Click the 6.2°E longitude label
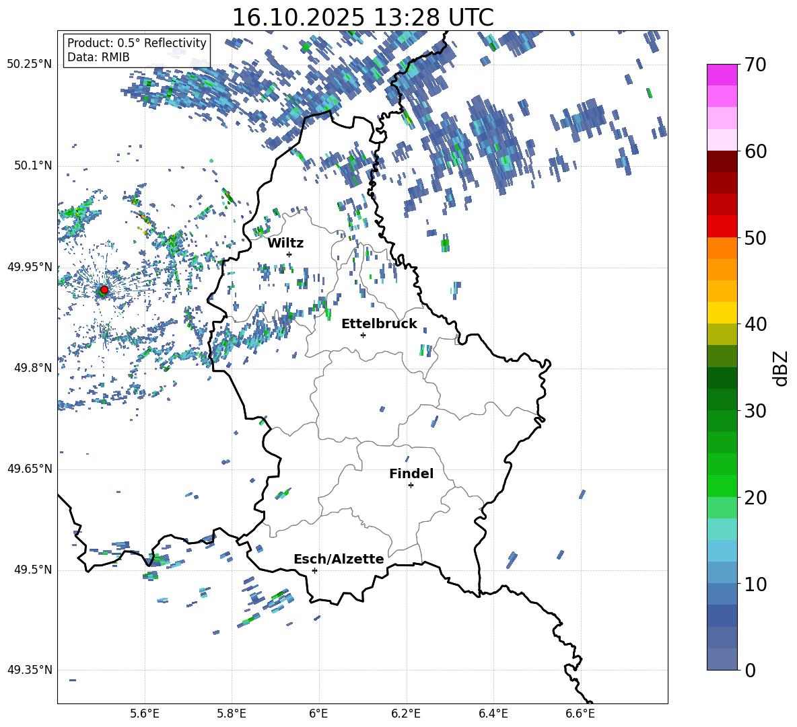Screen dimensions: 797x727 [x=406, y=714]
